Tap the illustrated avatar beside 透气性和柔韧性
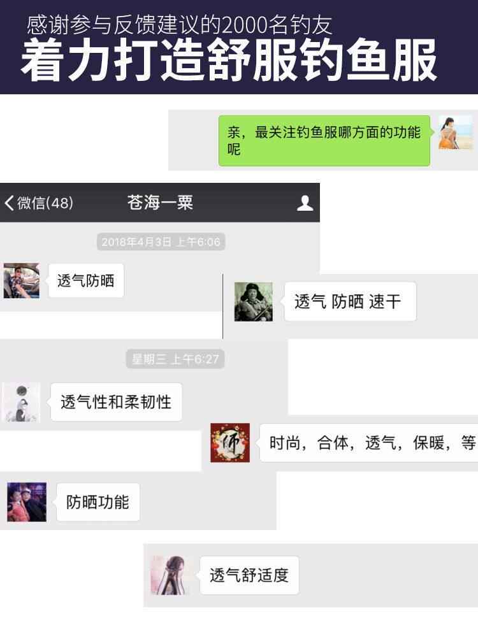The height and width of the screenshot is (618, 478). pos(21,402)
